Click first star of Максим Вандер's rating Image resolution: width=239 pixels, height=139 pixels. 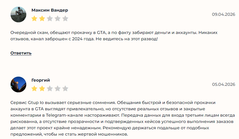click(34, 18)
